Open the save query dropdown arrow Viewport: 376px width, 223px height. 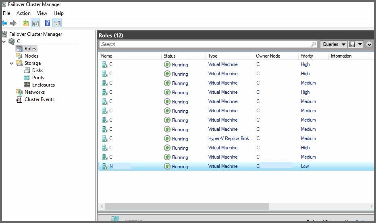coord(360,44)
